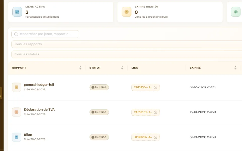Image resolution: width=242 pixels, height=151 pixels.
Task: Open the Déclaration de TVA report row
Action: tap(125, 112)
